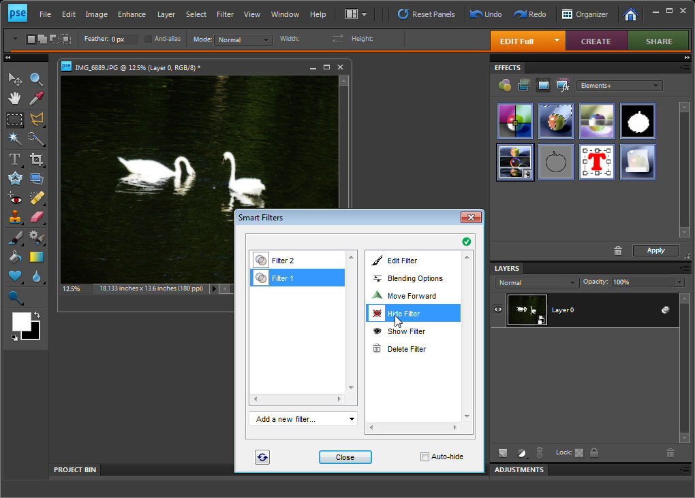Choose Delete Filter in the actions list
Viewport: 695px width, 498px height.
pyautogui.click(x=407, y=349)
